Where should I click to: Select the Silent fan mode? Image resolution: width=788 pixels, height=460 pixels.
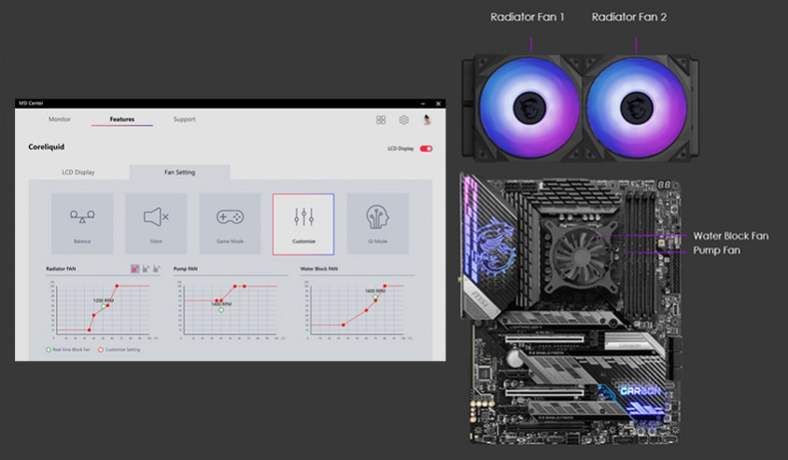156,224
